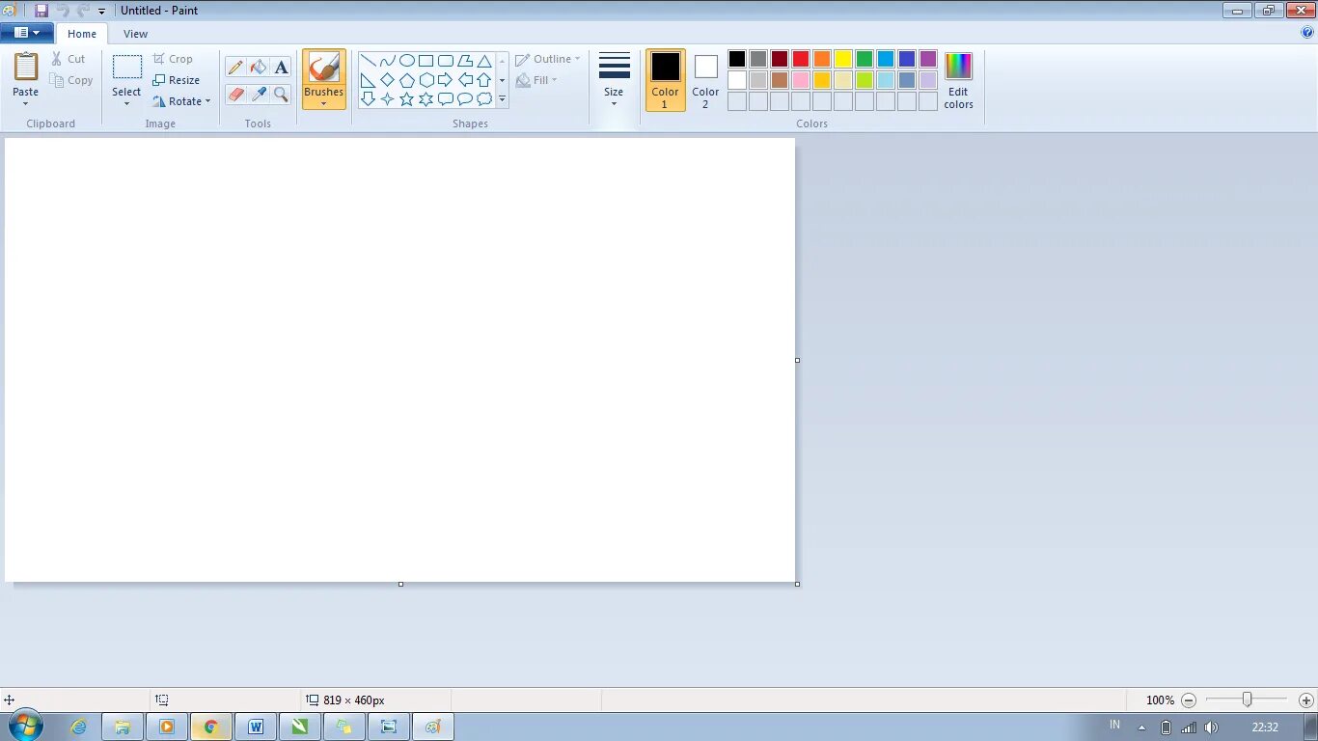Image resolution: width=1318 pixels, height=741 pixels.
Task: Choose the Right arrow shape
Action: click(x=445, y=80)
